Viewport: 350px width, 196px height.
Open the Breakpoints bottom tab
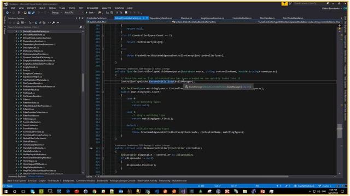coord(68,181)
